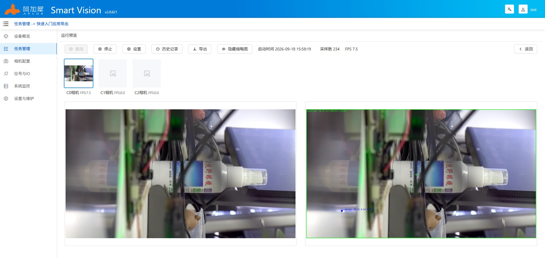The height and width of the screenshot is (258, 545).
Task: Open 历史记录 history button
Action: [x=167, y=49]
